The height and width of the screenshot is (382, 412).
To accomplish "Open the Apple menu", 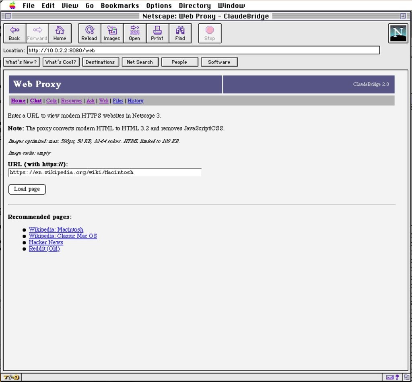I will click(12, 5).
